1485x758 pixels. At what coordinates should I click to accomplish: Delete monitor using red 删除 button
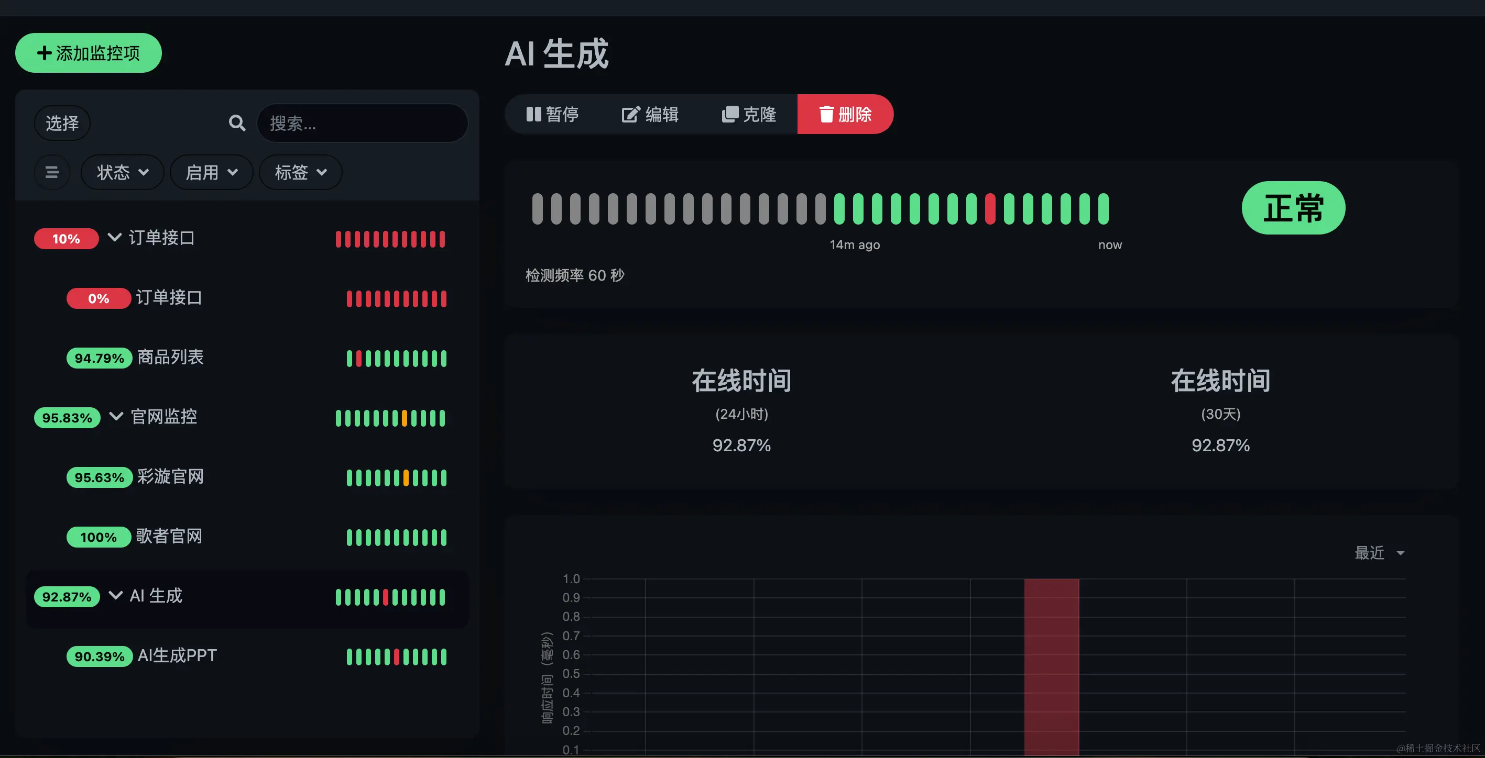(x=845, y=114)
